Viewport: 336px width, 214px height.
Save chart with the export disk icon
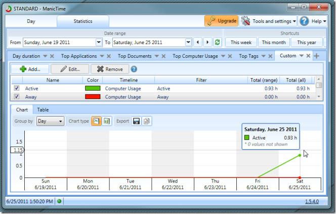pyautogui.click(x=136, y=121)
